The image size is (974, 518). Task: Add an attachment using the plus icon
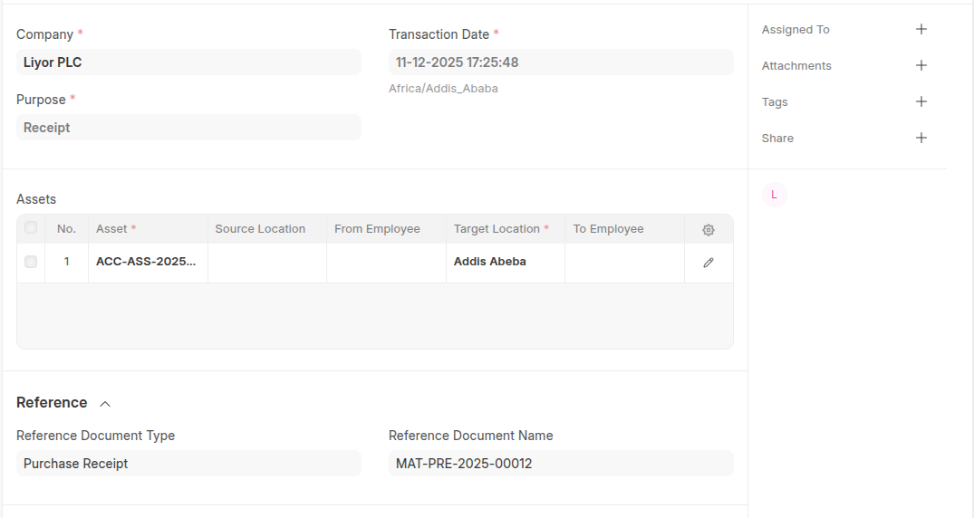point(921,65)
